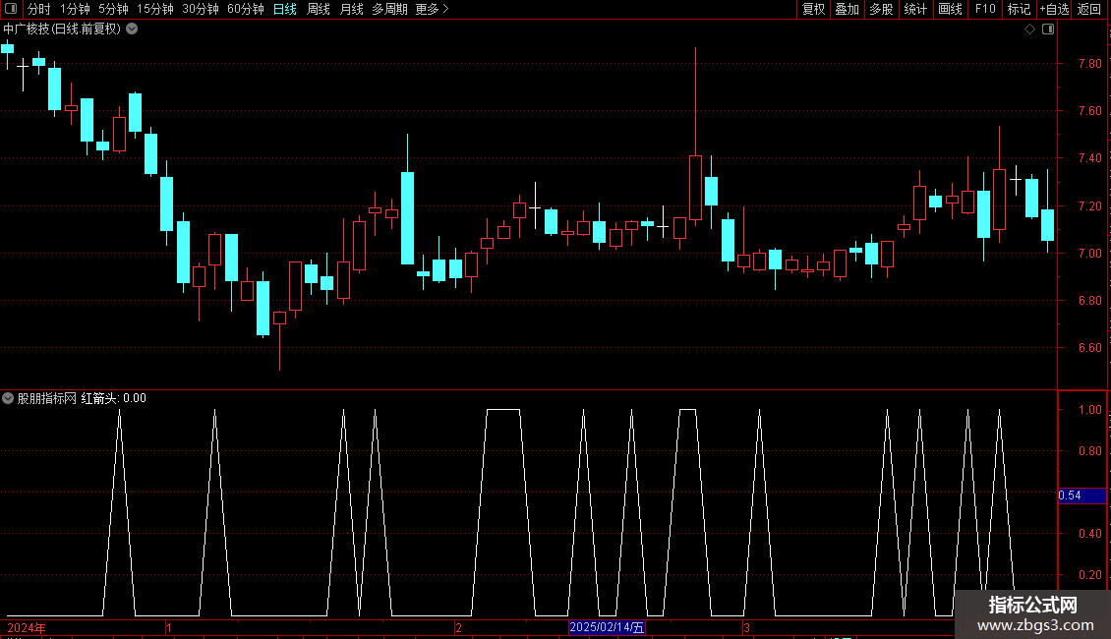Click the 红箭头: 0.00 indicator value
The height and width of the screenshot is (639, 1111).
click(113, 398)
